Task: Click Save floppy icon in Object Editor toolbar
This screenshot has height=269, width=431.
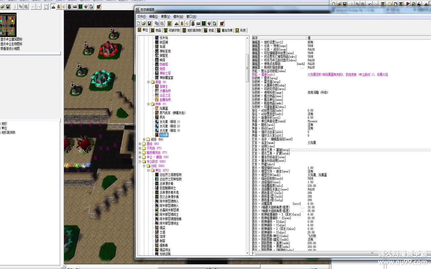Action: (x=149, y=24)
